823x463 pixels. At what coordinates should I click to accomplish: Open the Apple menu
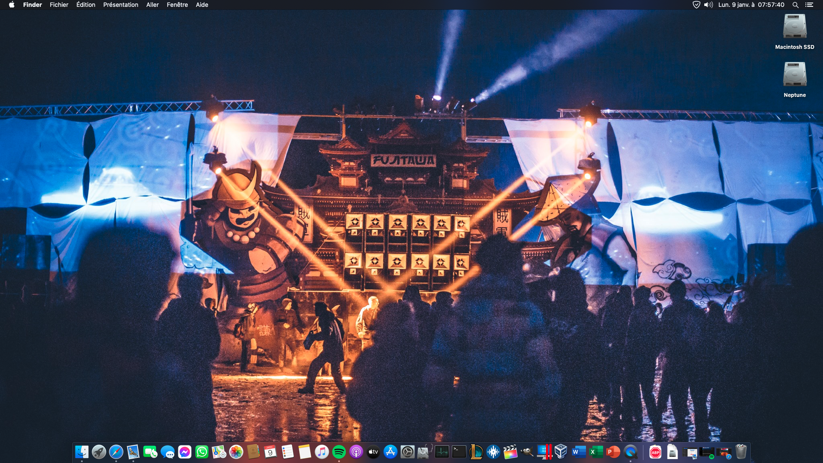tap(12, 5)
